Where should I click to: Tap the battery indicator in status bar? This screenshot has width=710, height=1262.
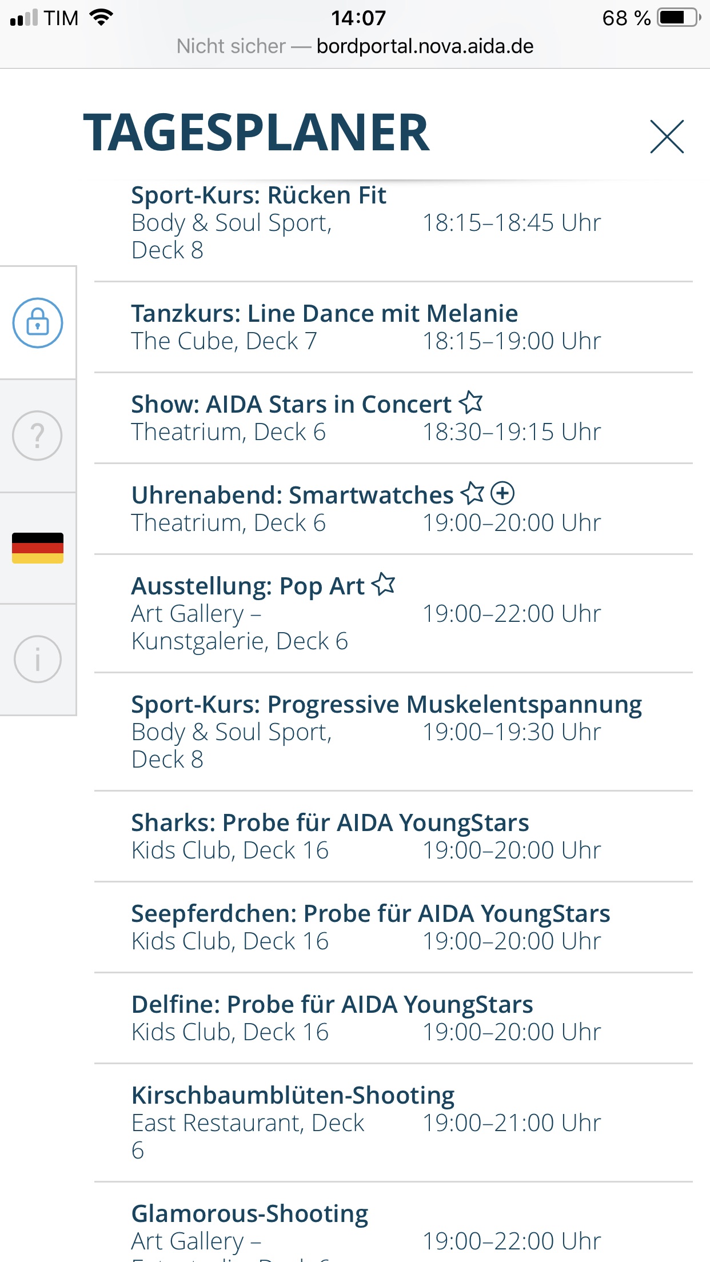click(678, 18)
